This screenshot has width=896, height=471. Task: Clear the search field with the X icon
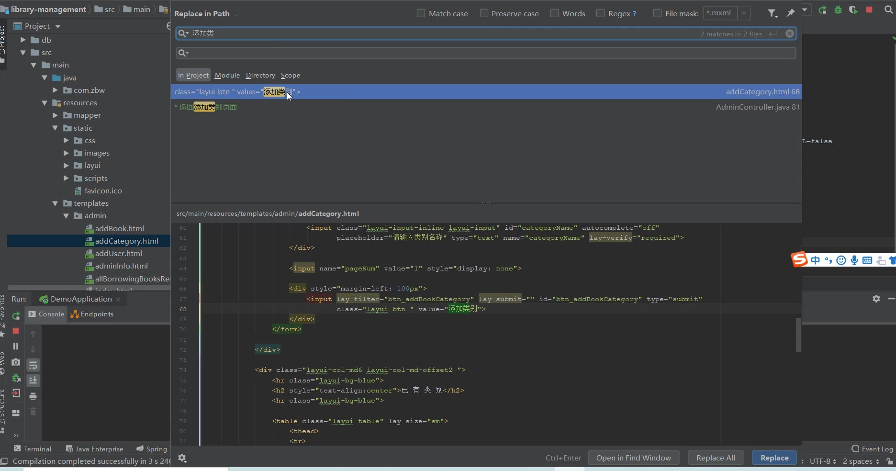pyautogui.click(x=790, y=34)
